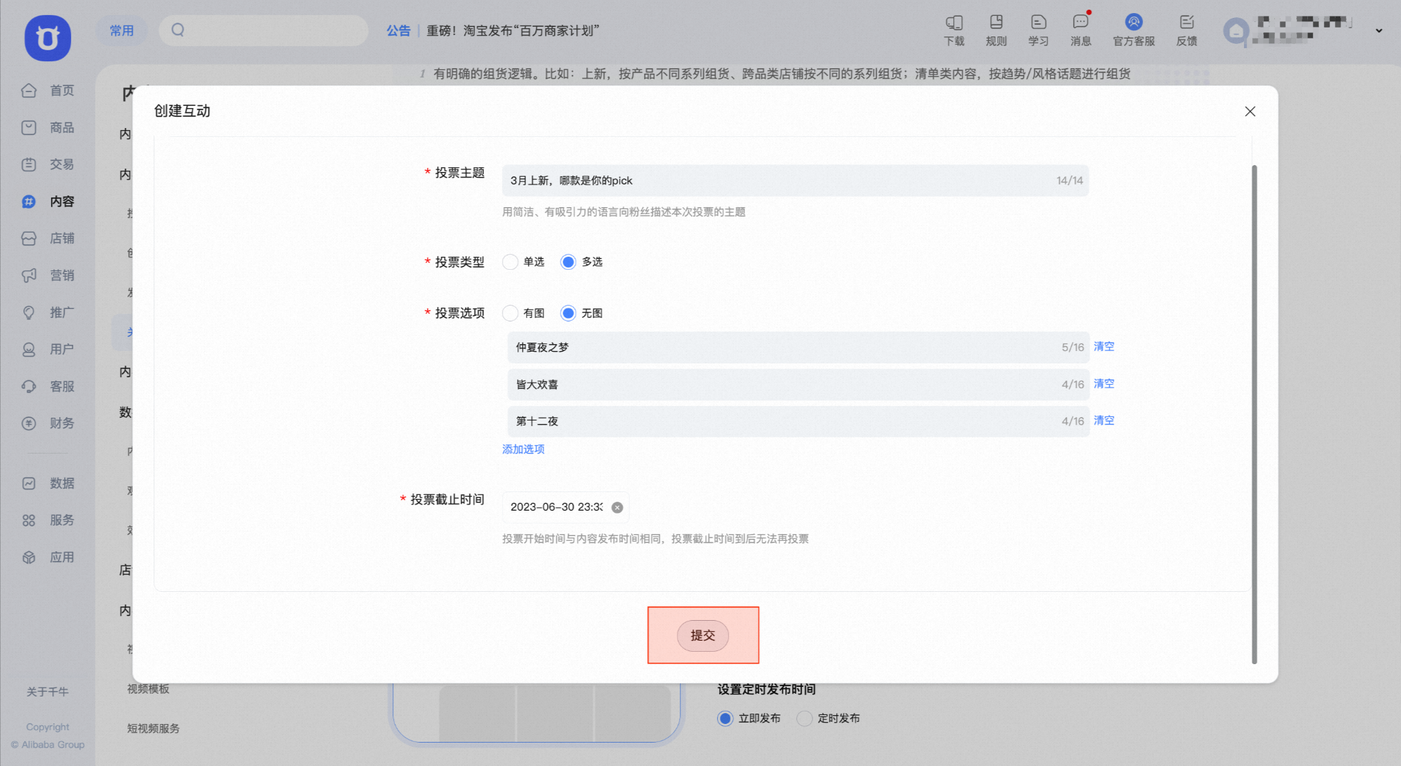The height and width of the screenshot is (766, 1401).
Task: Edit the 皆大欢喜 option field
Action: (x=798, y=384)
